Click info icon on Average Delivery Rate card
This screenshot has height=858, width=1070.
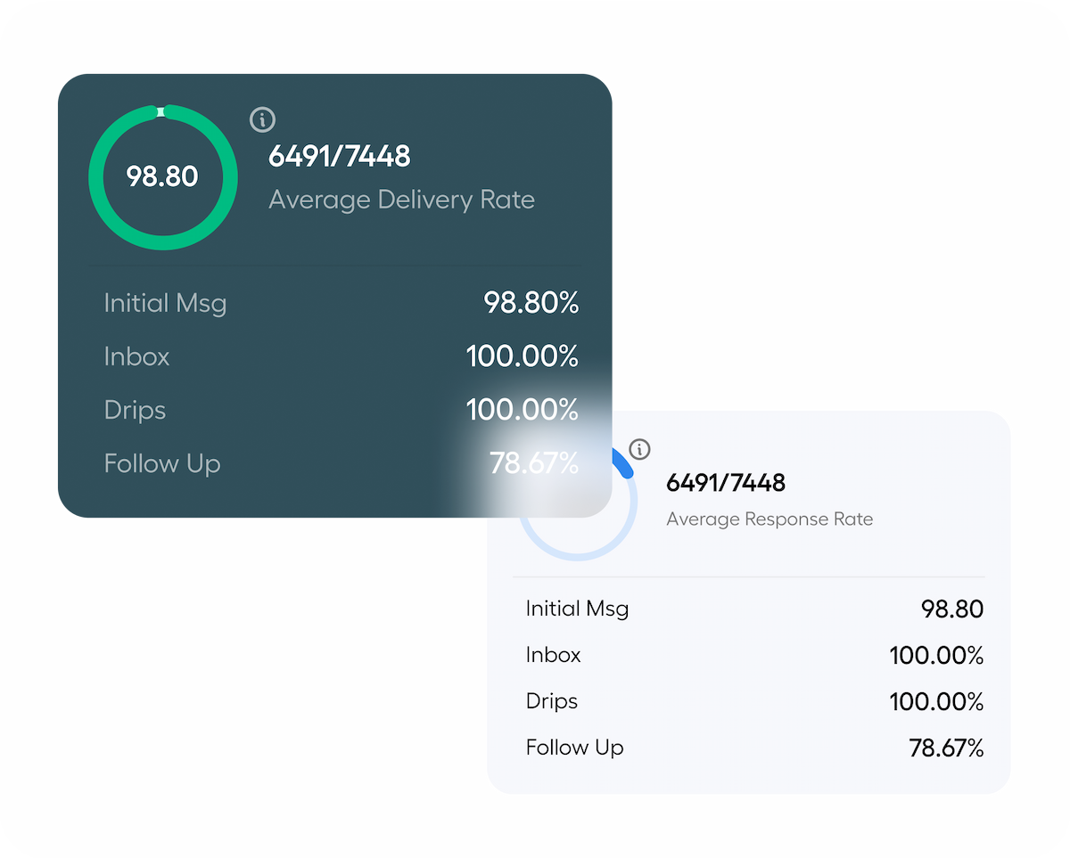click(x=262, y=119)
